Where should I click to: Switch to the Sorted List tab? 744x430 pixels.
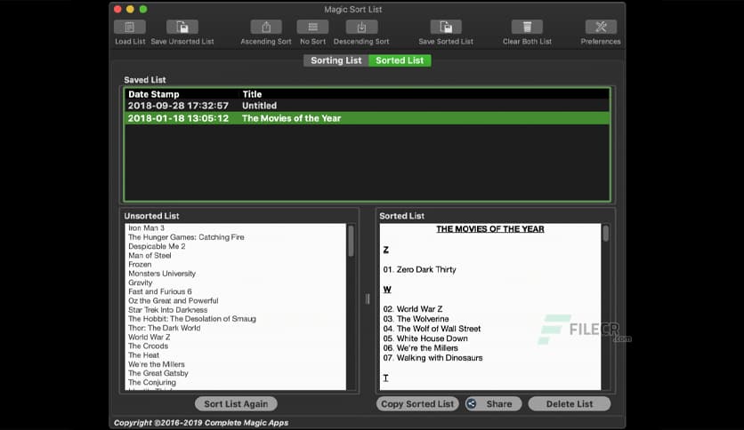point(400,60)
